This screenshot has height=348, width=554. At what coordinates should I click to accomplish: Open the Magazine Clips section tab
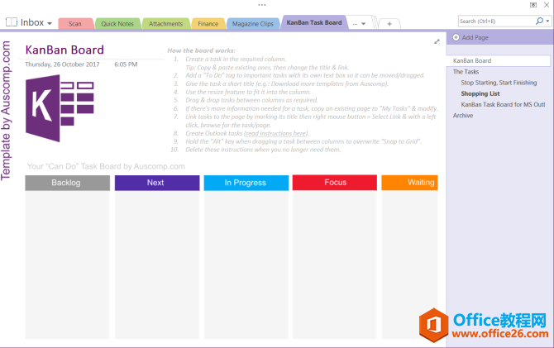[x=252, y=23]
